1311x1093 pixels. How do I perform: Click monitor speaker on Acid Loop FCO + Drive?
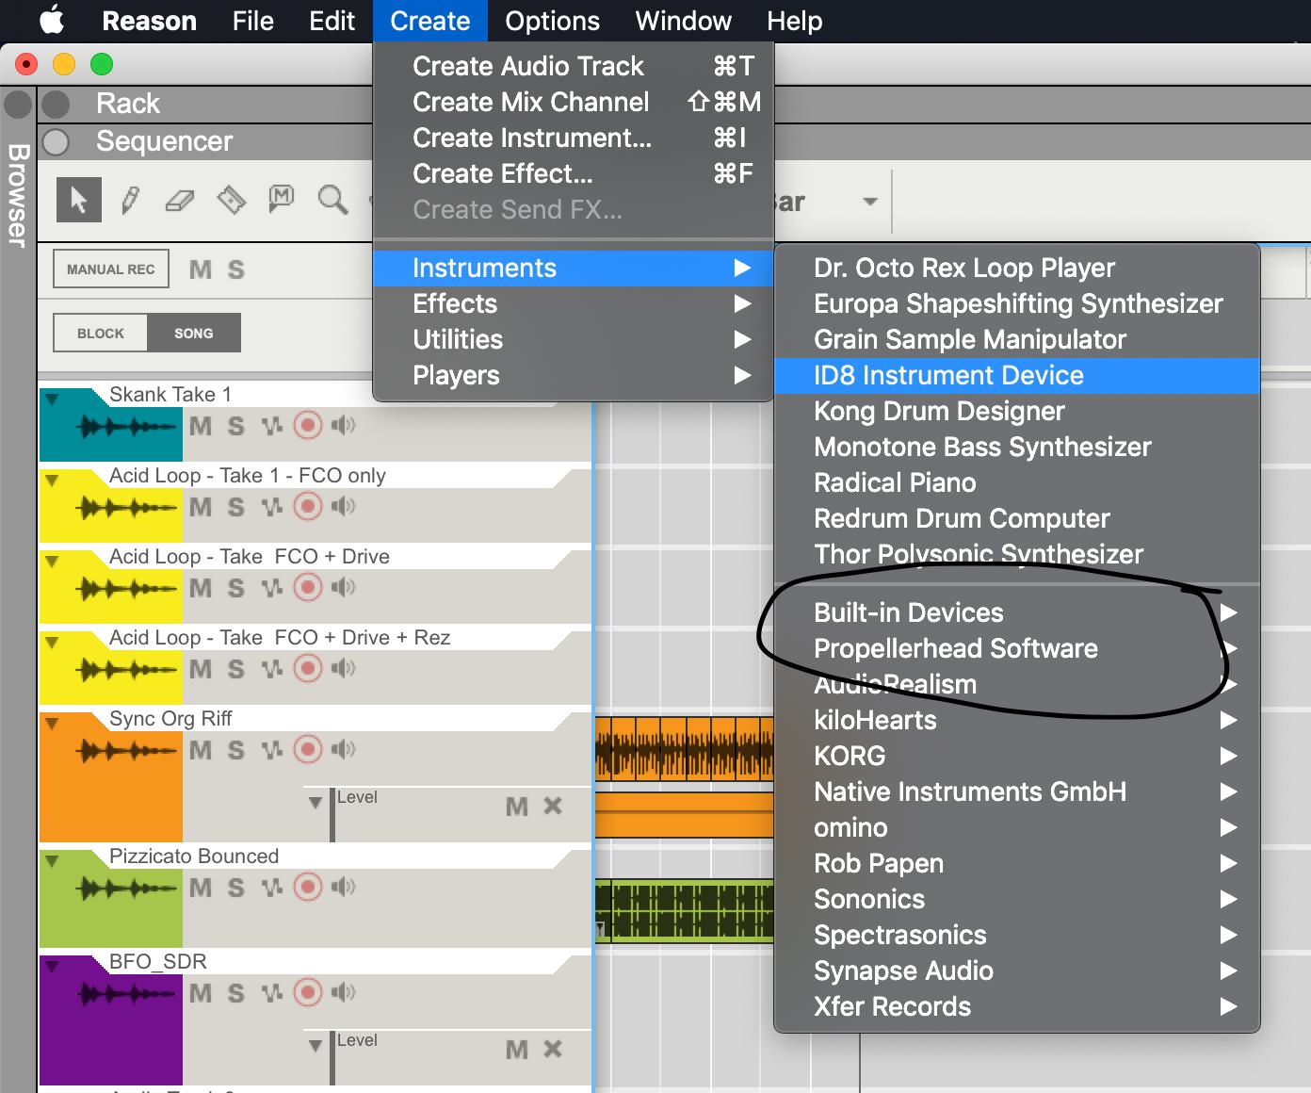pyautogui.click(x=344, y=587)
